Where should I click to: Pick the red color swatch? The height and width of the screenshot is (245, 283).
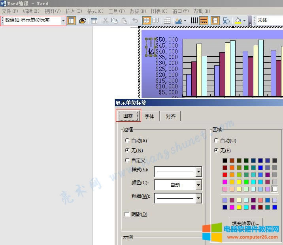click(x=225, y=174)
